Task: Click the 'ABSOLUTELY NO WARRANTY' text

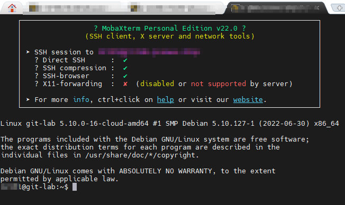Action: (166, 171)
